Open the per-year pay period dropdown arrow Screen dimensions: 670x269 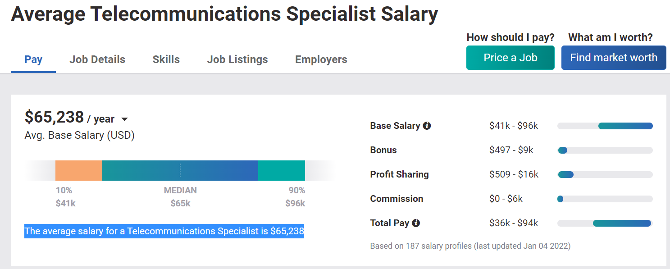pos(125,119)
